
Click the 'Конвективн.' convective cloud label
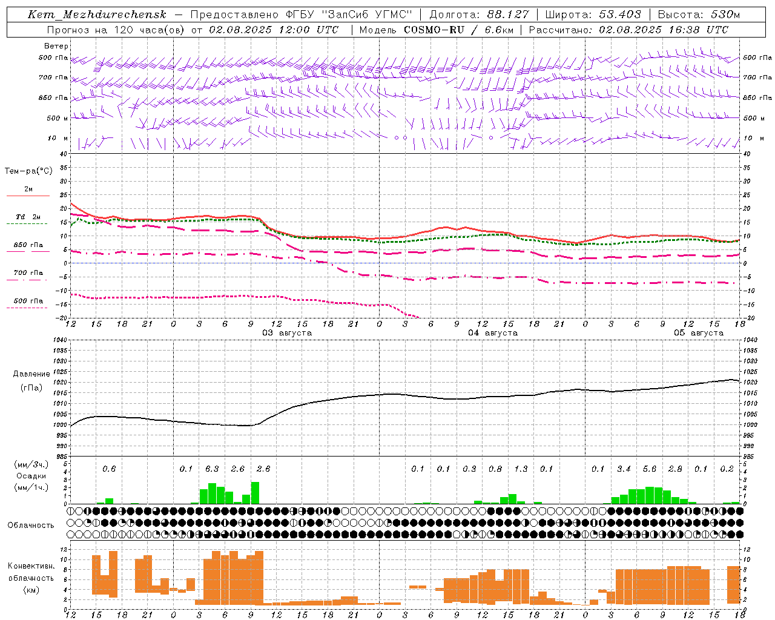[x=31, y=566]
